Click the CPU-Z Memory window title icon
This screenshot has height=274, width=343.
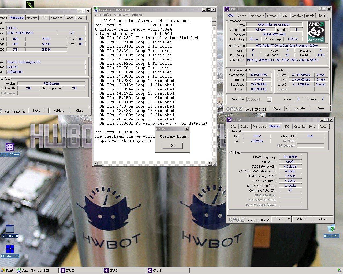pos(229,120)
